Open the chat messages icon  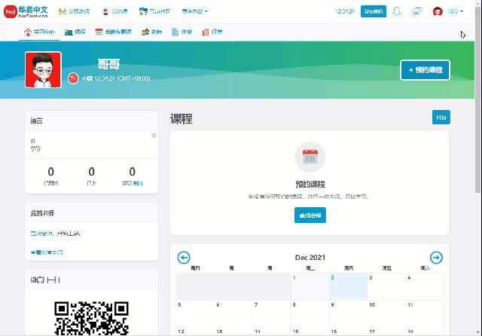tap(416, 11)
